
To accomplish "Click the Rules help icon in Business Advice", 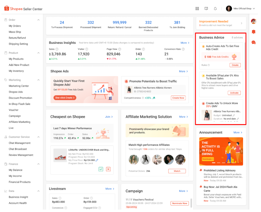I will coord(209,65).
